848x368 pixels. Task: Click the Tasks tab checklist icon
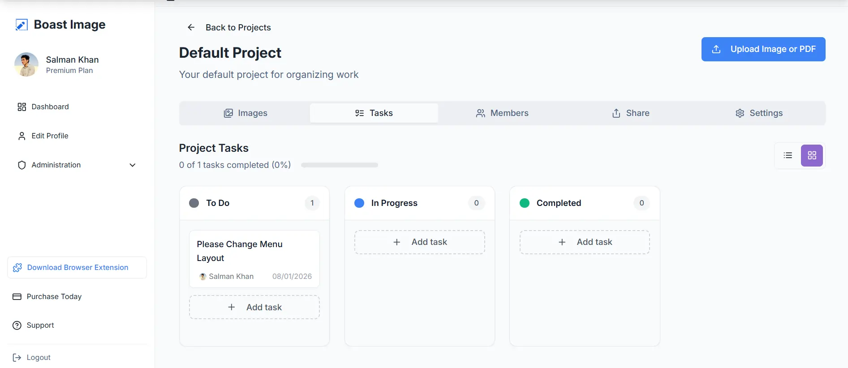[360, 113]
